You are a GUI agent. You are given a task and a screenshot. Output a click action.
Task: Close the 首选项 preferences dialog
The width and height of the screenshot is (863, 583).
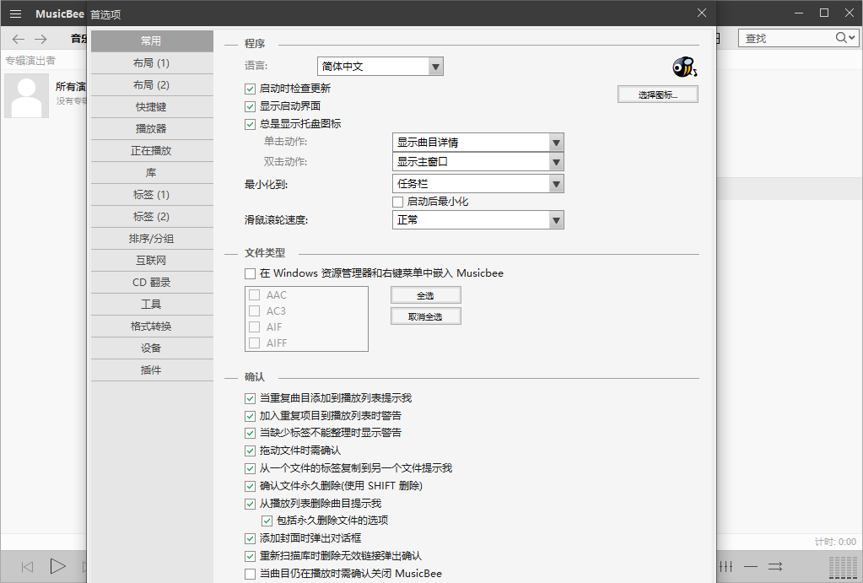[x=702, y=13]
